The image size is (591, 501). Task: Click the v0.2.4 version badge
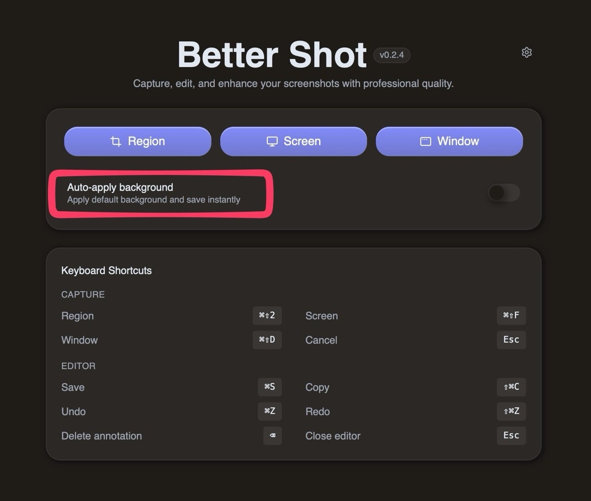(x=392, y=55)
